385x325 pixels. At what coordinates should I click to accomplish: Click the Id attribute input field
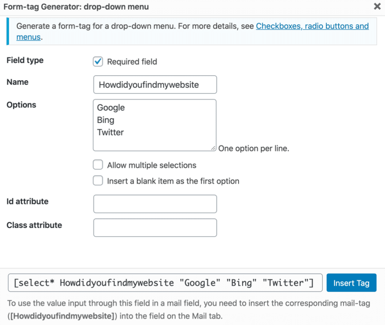tap(155, 204)
